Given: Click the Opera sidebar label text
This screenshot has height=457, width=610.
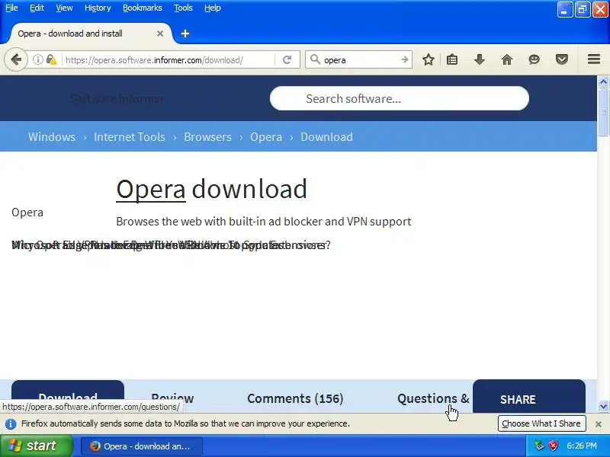Looking at the screenshot, I should pyautogui.click(x=27, y=213).
